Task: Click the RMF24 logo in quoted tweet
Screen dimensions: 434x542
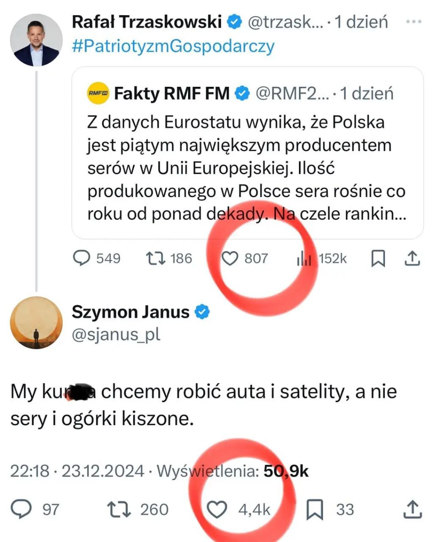Action: (x=98, y=93)
